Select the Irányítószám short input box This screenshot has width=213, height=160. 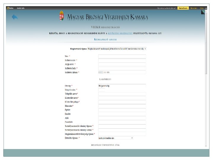click(101, 90)
